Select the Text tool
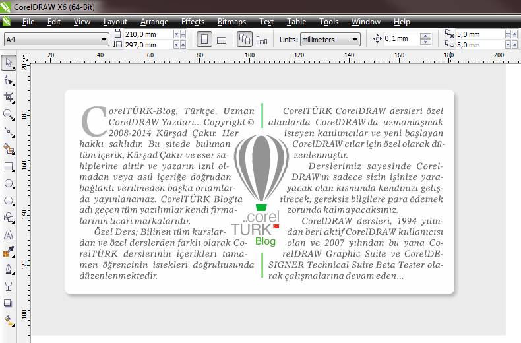The image size is (521, 343). pos(9,235)
